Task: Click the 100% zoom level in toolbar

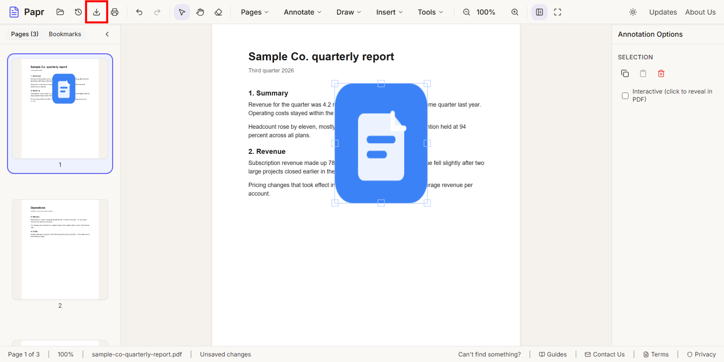Action: [x=486, y=12]
